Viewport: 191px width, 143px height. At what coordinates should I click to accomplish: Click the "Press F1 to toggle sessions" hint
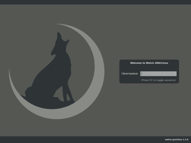[x=158, y=80]
